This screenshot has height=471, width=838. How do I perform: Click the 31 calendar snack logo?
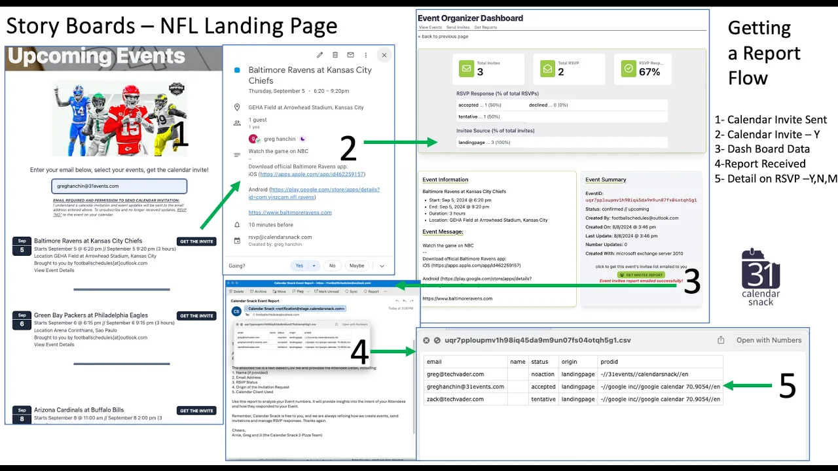point(761,277)
